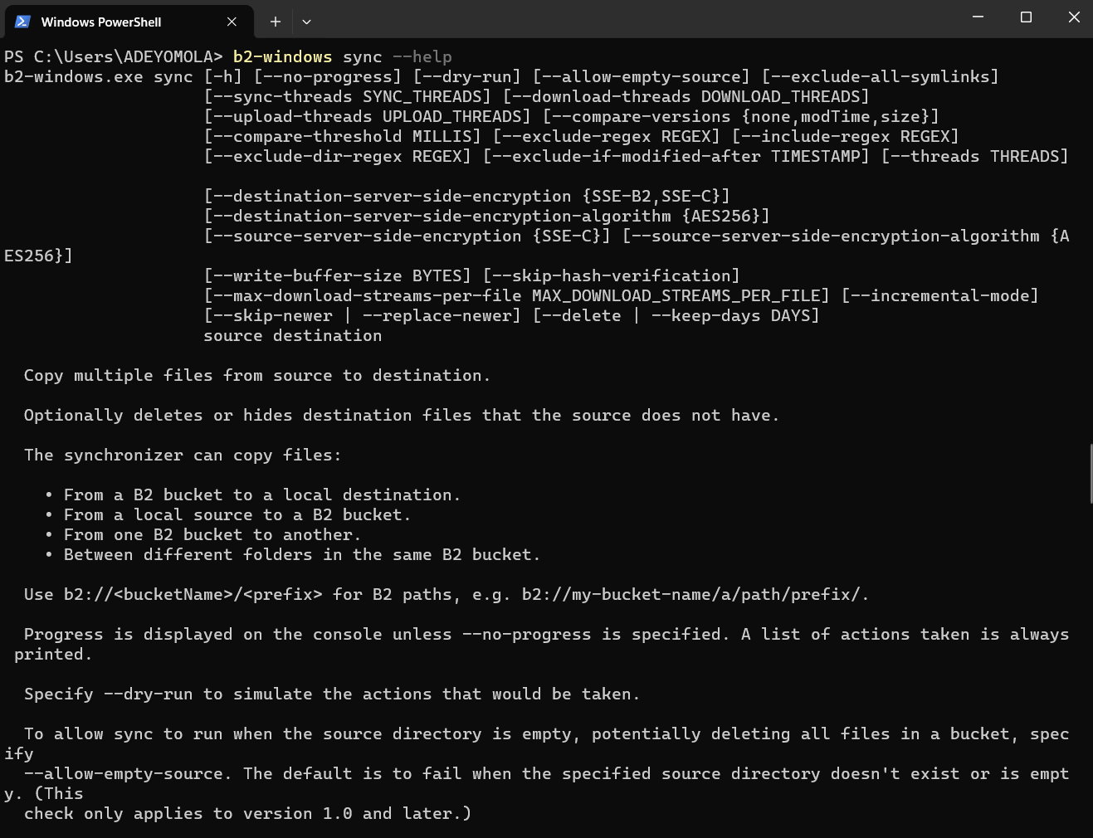The height and width of the screenshot is (838, 1093).
Task: Click '[--source-server-side-encryption {SSE-C}]' text
Action: 407,236
